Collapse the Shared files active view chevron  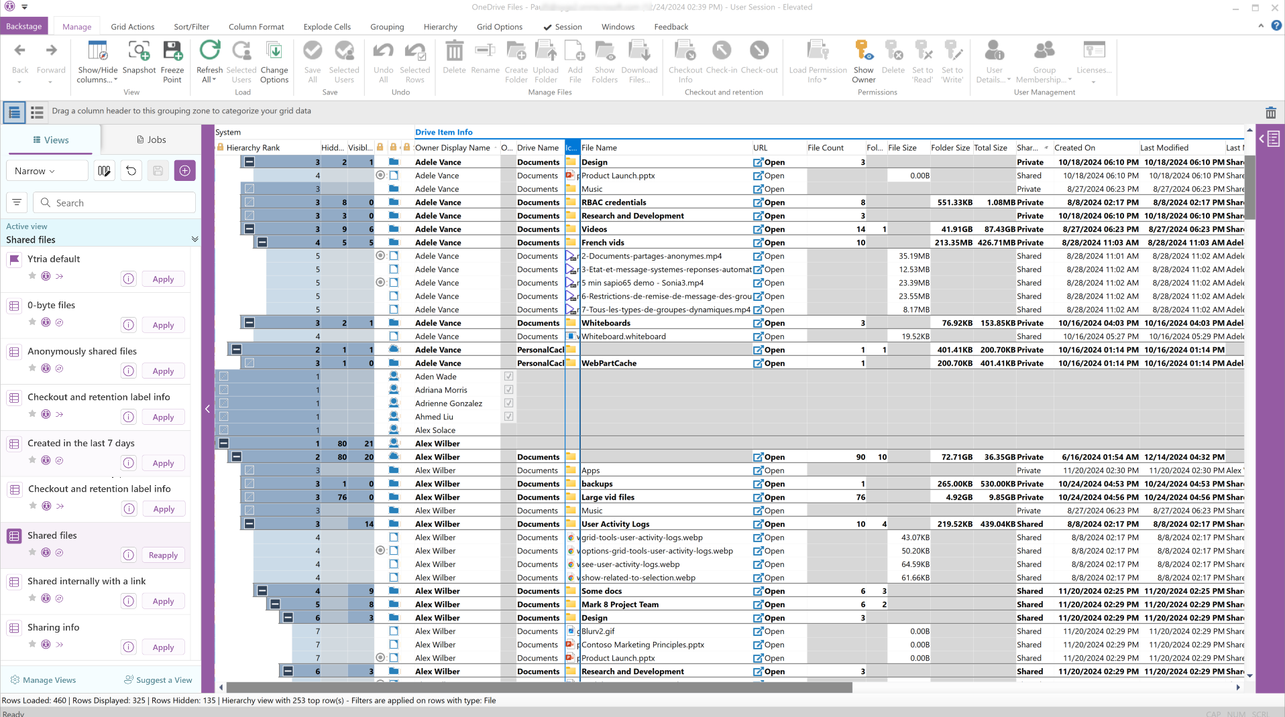[194, 239]
